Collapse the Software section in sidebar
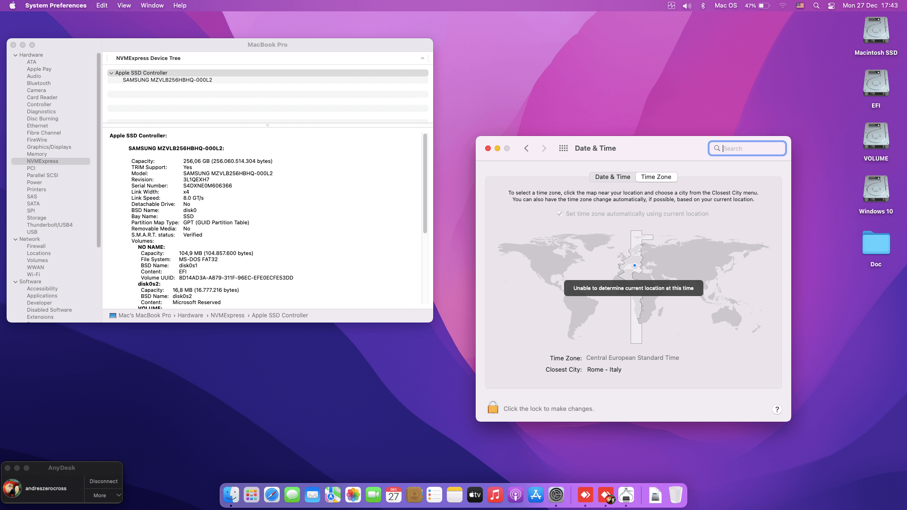Image resolution: width=907 pixels, height=510 pixels. pyautogui.click(x=16, y=282)
